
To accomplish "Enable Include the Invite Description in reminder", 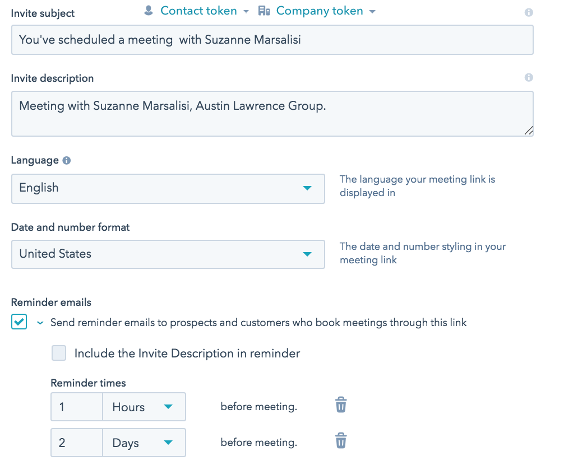I will point(59,353).
